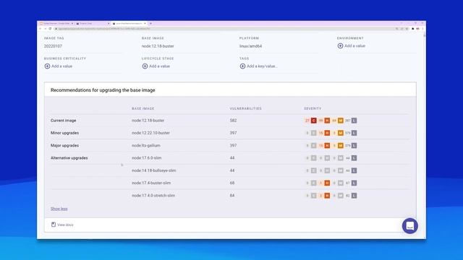The height and width of the screenshot is (260, 463).
Task: Select base image node:lts-gallium
Action: (x=146, y=146)
